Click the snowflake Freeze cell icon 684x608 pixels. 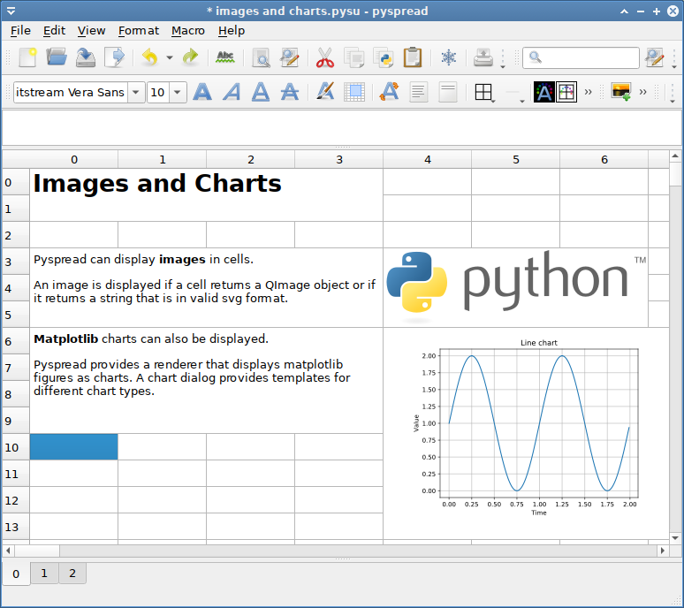pos(449,58)
